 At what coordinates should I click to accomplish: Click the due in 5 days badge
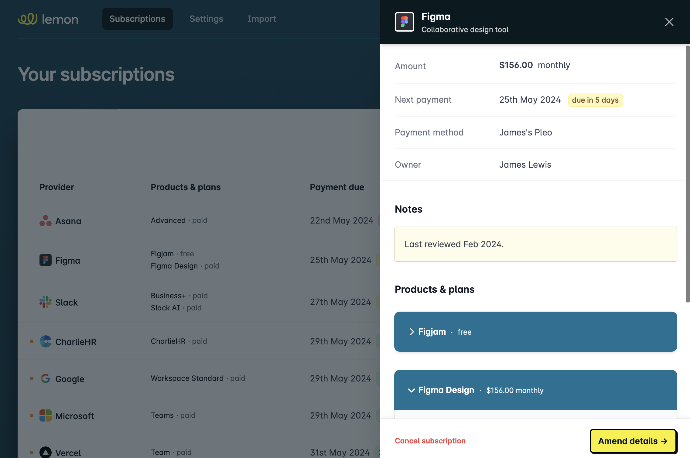coord(595,100)
